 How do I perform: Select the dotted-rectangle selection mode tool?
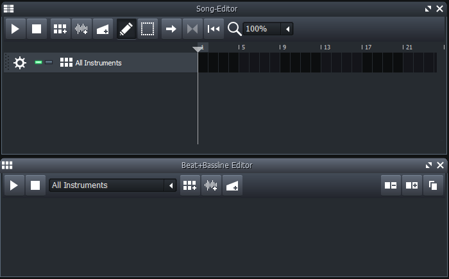(148, 29)
